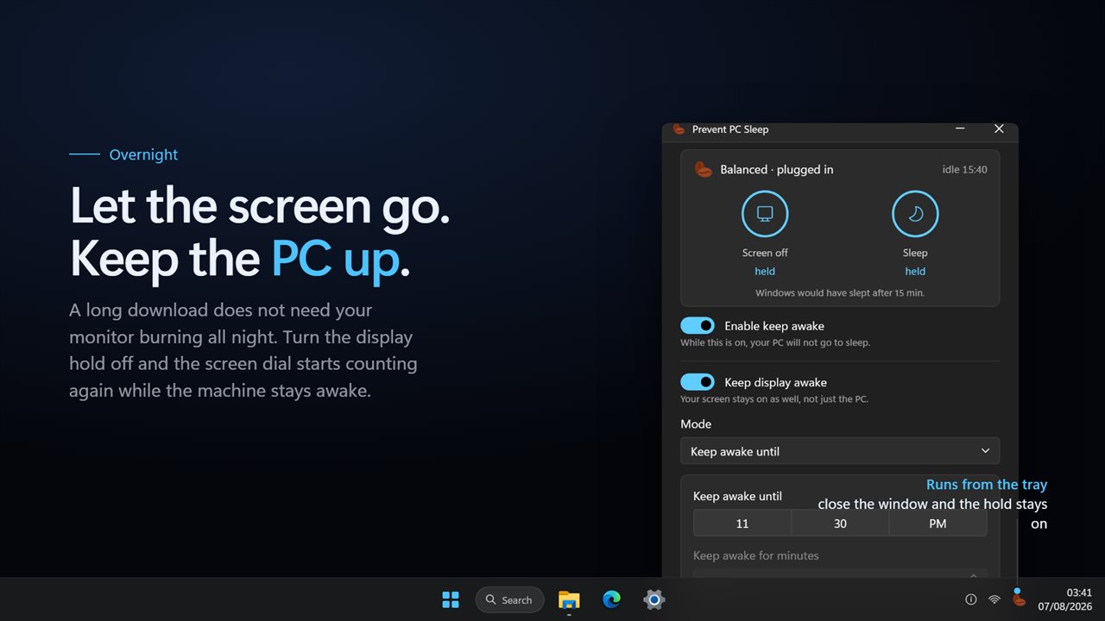This screenshot has height=621, width=1105.
Task: Click the coffee bean icon beside Balanced
Action: pos(703,169)
